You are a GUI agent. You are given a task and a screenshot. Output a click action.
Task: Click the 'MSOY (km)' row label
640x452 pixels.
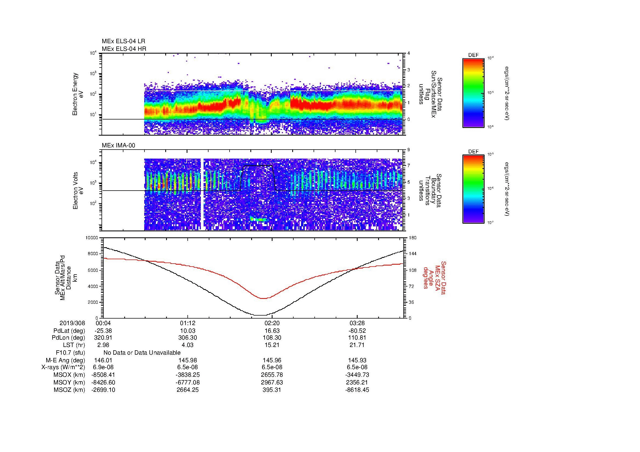[x=69, y=382]
